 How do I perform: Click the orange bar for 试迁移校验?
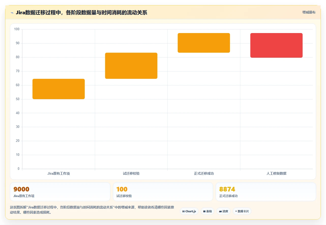(131, 66)
